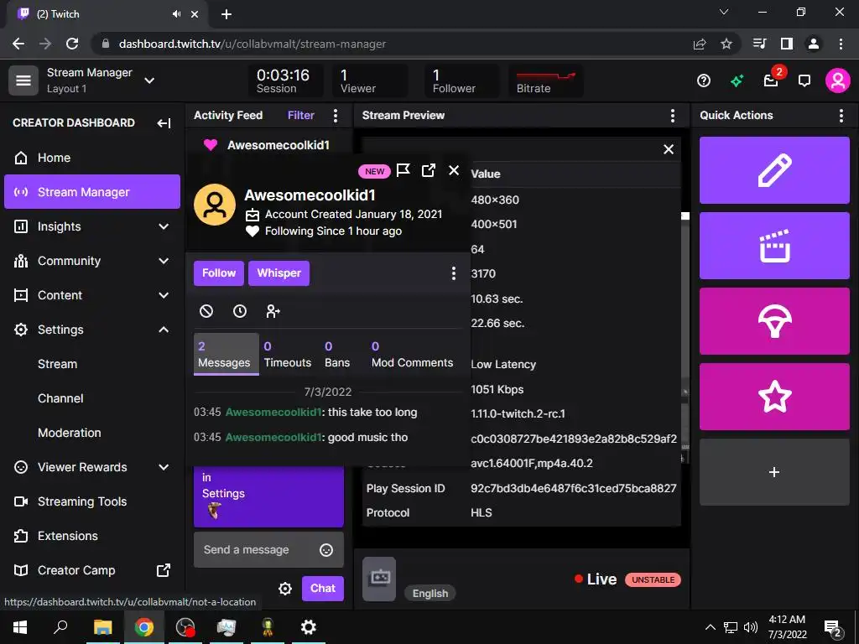Mute the Twitch tab audio icon

(x=176, y=14)
